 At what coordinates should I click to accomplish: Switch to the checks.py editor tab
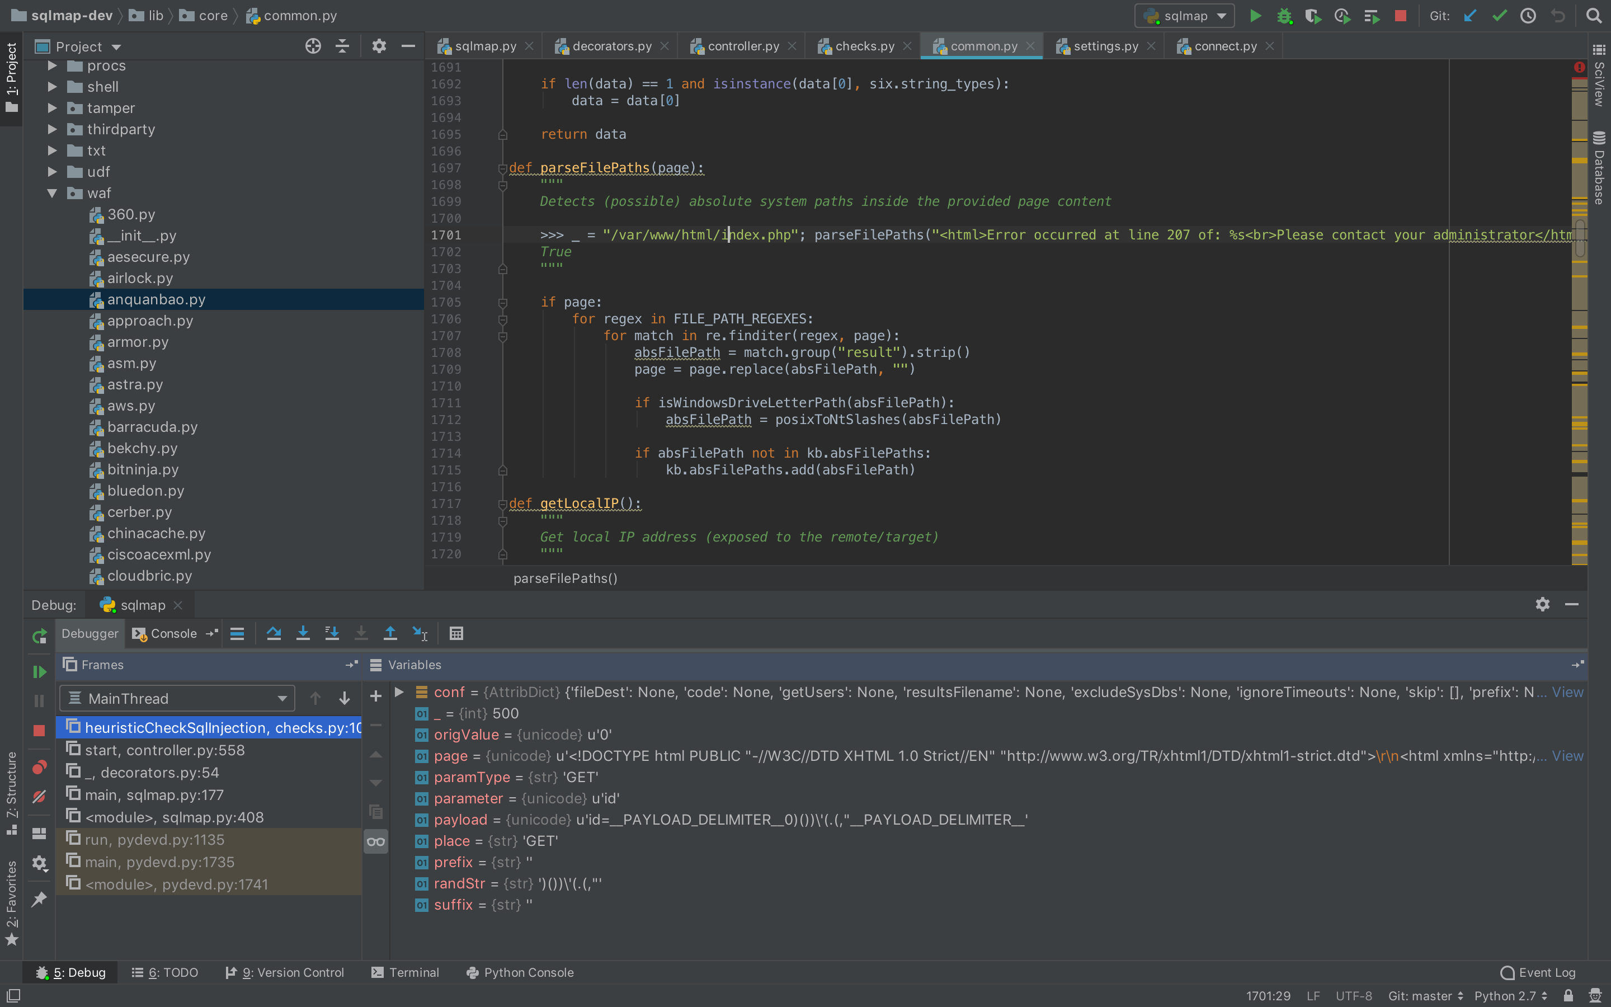click(864, 46)
